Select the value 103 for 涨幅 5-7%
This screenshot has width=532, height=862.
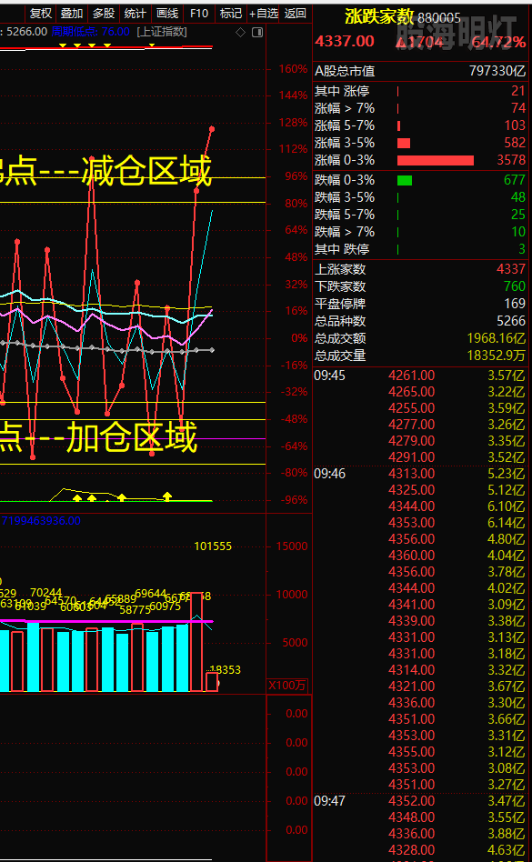pos(515,125)
